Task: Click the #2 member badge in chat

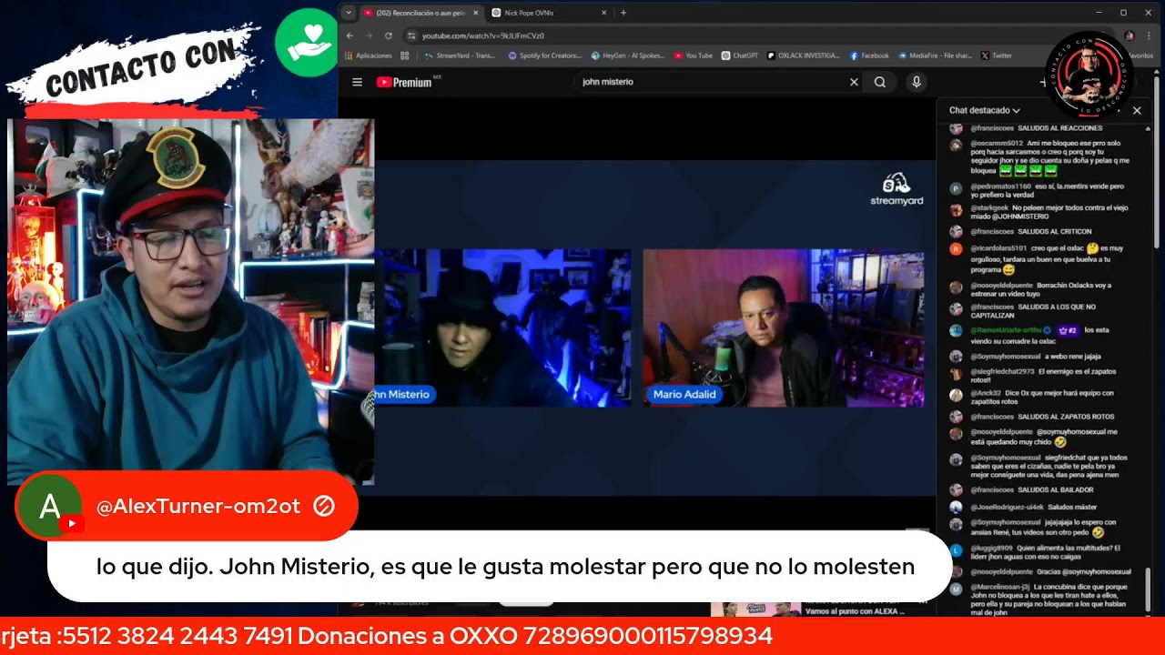Action: [1068, 329]
